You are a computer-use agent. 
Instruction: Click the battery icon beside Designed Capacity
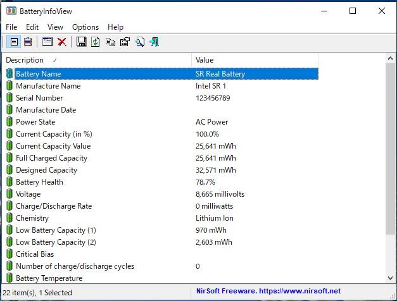(x=9, y=169)
